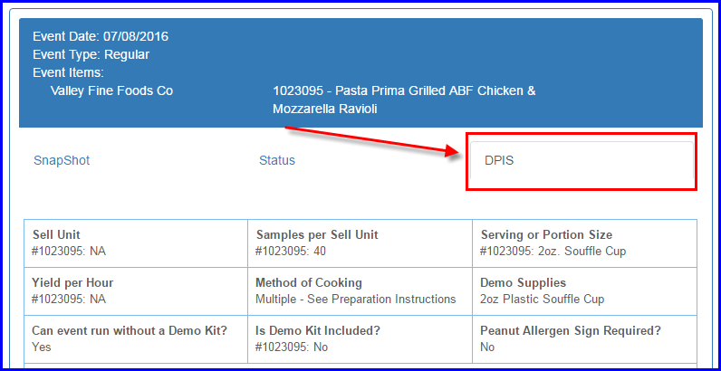Click the Peanut Allergen Sign Required heading
This screenshot has height=371, width=721.
pos(571,331)
